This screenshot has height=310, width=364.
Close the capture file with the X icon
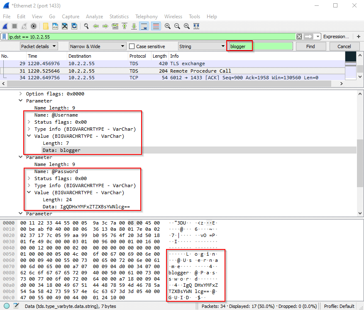point(64,26)
